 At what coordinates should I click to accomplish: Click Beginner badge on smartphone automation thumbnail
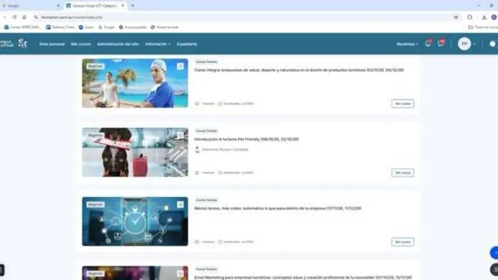pyautogui.click(x=95, y=204)
